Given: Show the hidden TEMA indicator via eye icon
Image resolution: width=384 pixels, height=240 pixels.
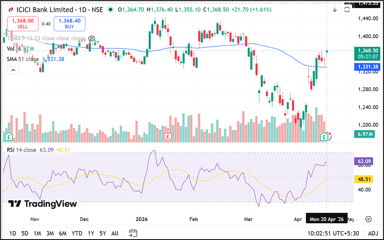Looking at the screenshot, I should 92,38.
